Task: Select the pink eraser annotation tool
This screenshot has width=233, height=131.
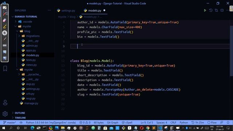Action: point(4,20)
